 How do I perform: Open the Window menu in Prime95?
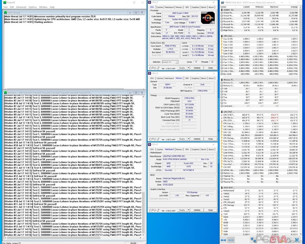(43, 7)
